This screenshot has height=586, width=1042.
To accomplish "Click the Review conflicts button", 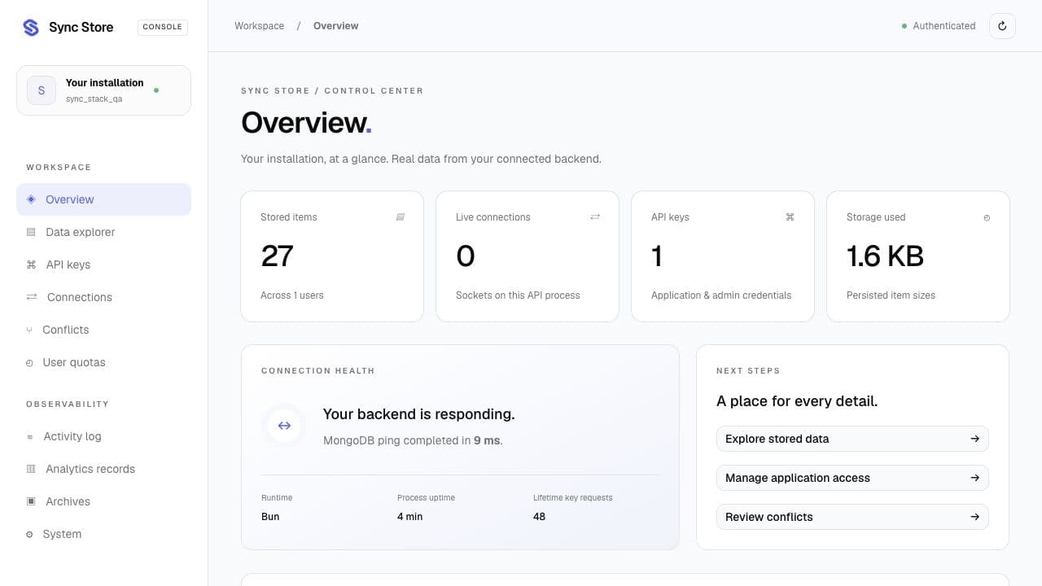I will click(852, 517).
